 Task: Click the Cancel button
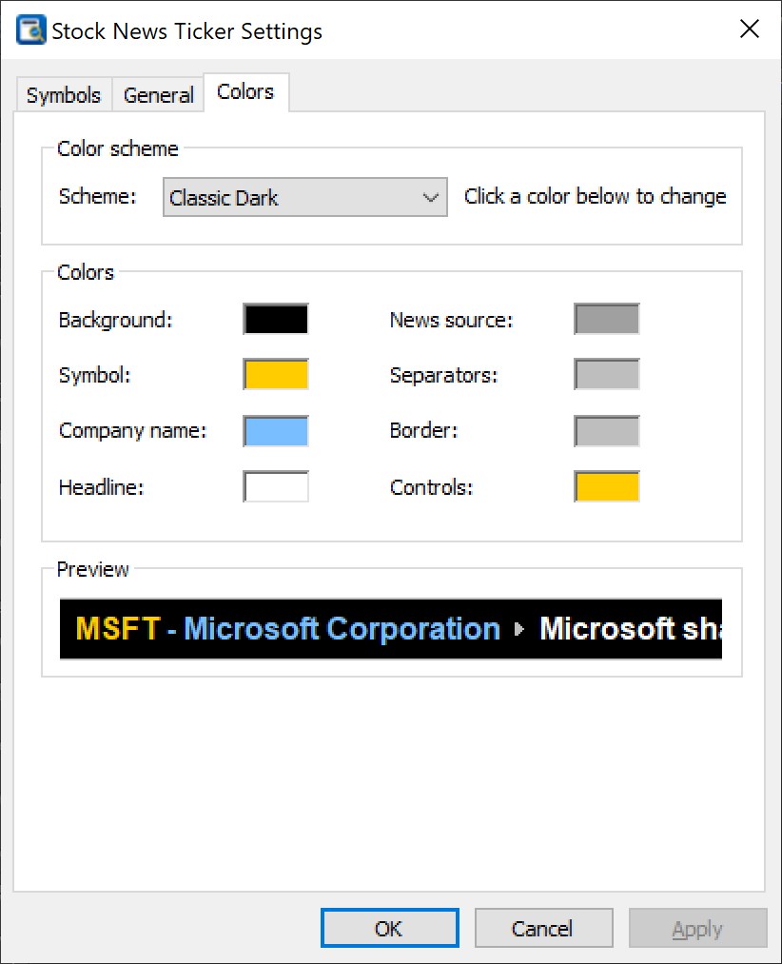tap(543, 929)
